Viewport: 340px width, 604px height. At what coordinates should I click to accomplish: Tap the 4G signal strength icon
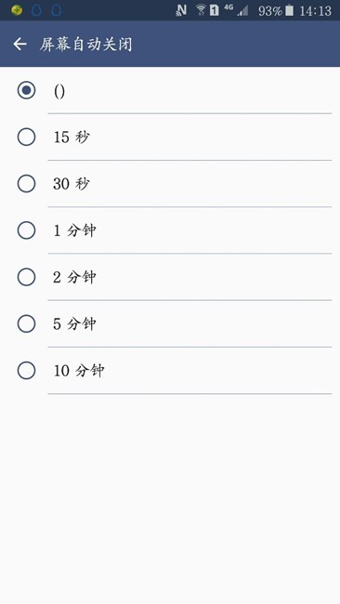coord(236,10)
